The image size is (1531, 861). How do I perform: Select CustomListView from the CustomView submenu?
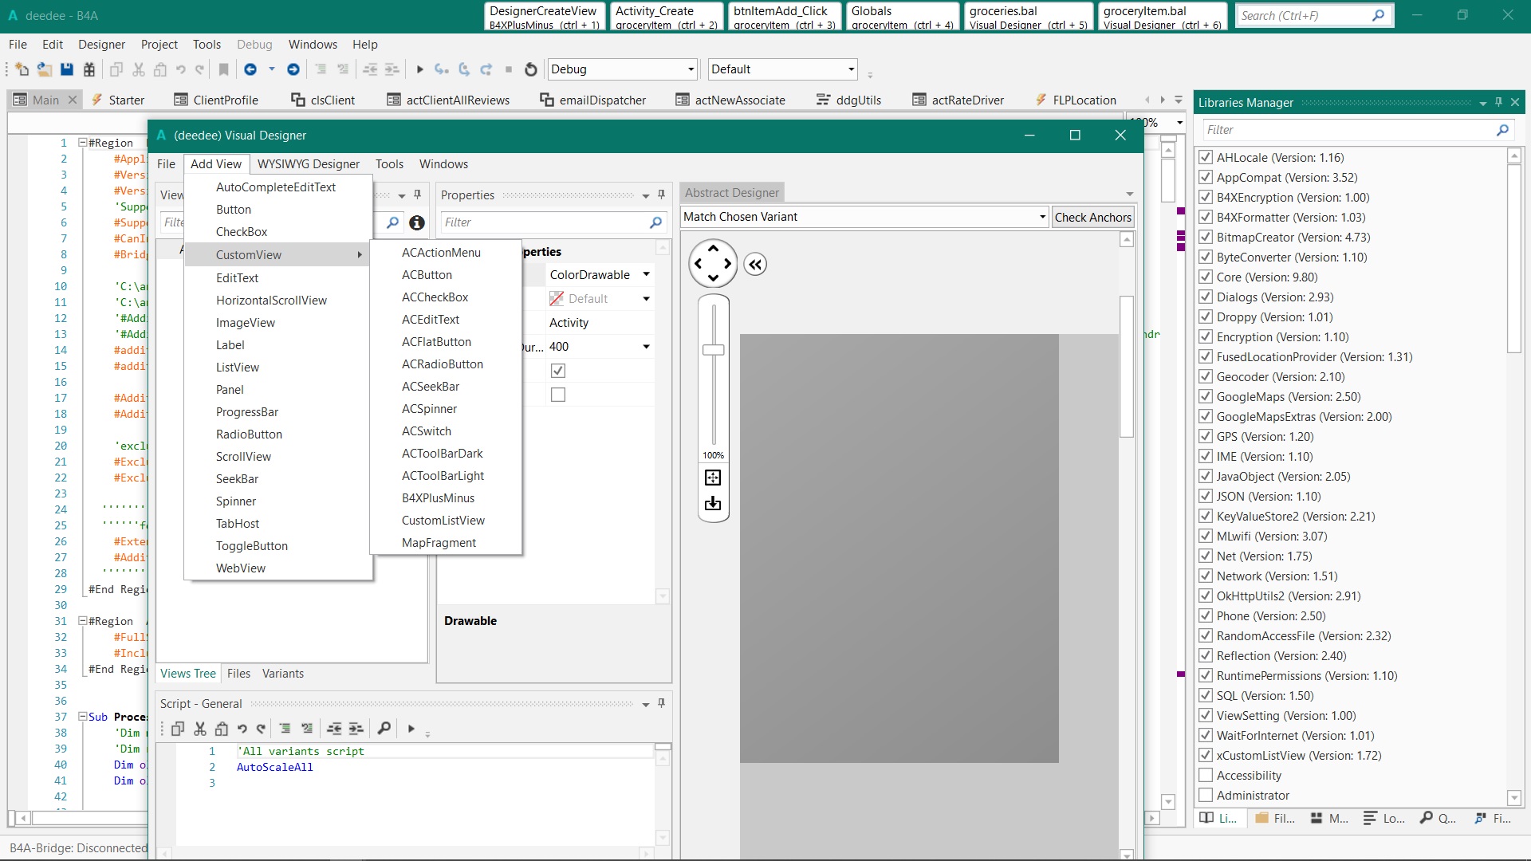tap(443, 521)
